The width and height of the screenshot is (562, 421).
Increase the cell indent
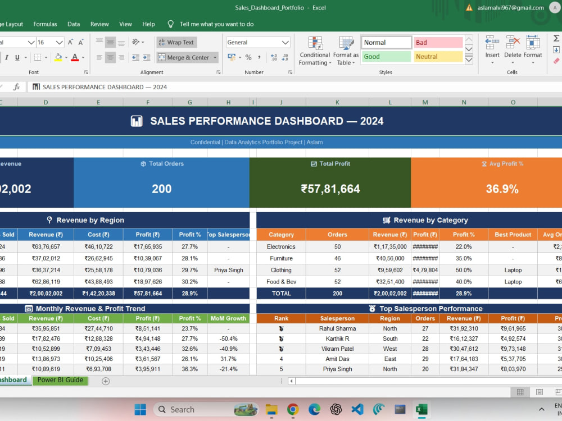pos(147,57)
